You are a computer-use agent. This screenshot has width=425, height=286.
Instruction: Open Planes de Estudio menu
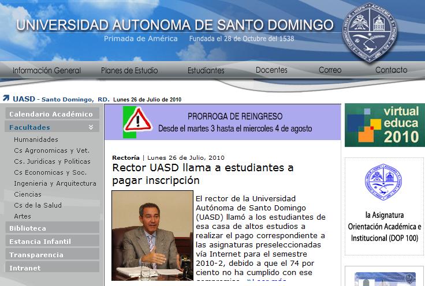coord(129,70)
